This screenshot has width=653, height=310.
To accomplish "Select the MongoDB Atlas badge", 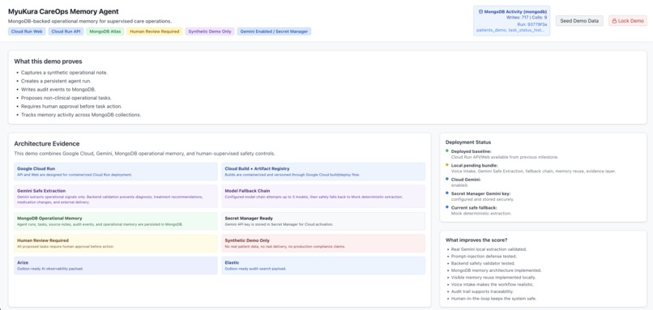I will click(x=105, y=32).
